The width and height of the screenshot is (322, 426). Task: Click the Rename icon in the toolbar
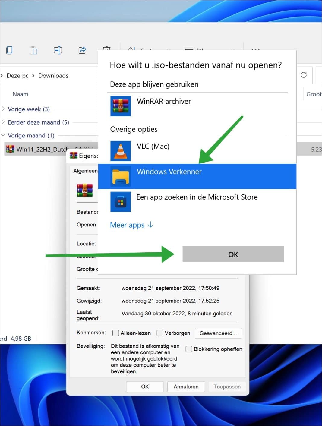(58, 50)
